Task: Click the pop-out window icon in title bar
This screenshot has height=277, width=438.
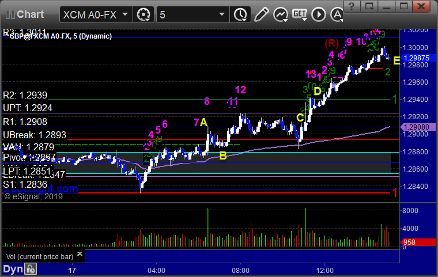Action: pyautogui.click(x=369, y=6)
